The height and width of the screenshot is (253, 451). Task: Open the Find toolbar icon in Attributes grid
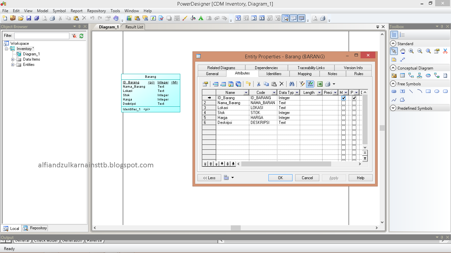pos(291,84)
